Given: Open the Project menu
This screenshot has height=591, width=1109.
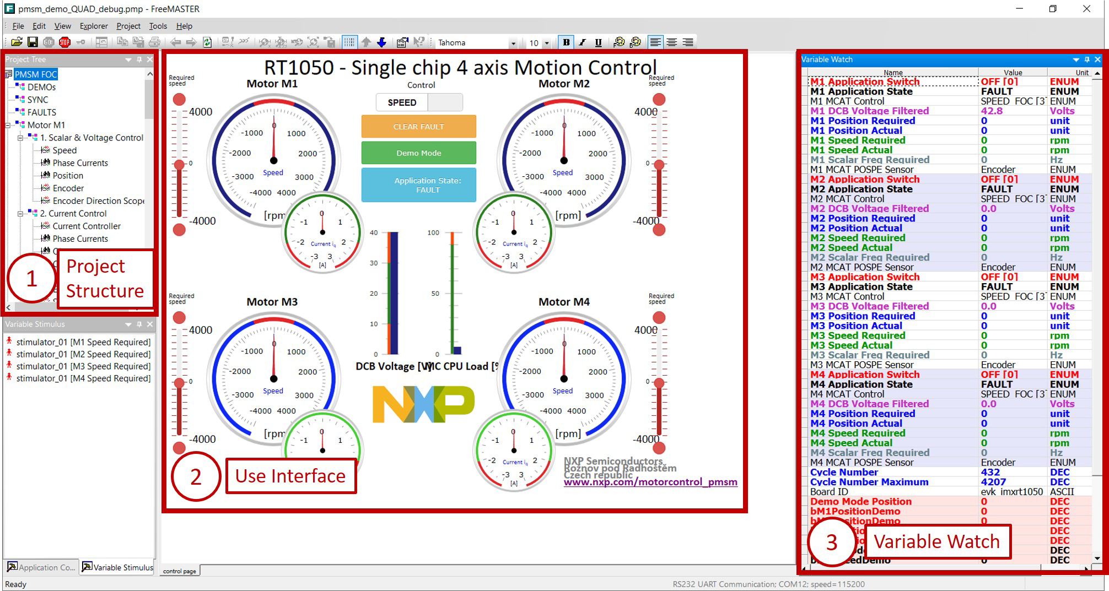Looking at the screenshot, I should click(x=128, y=26).
